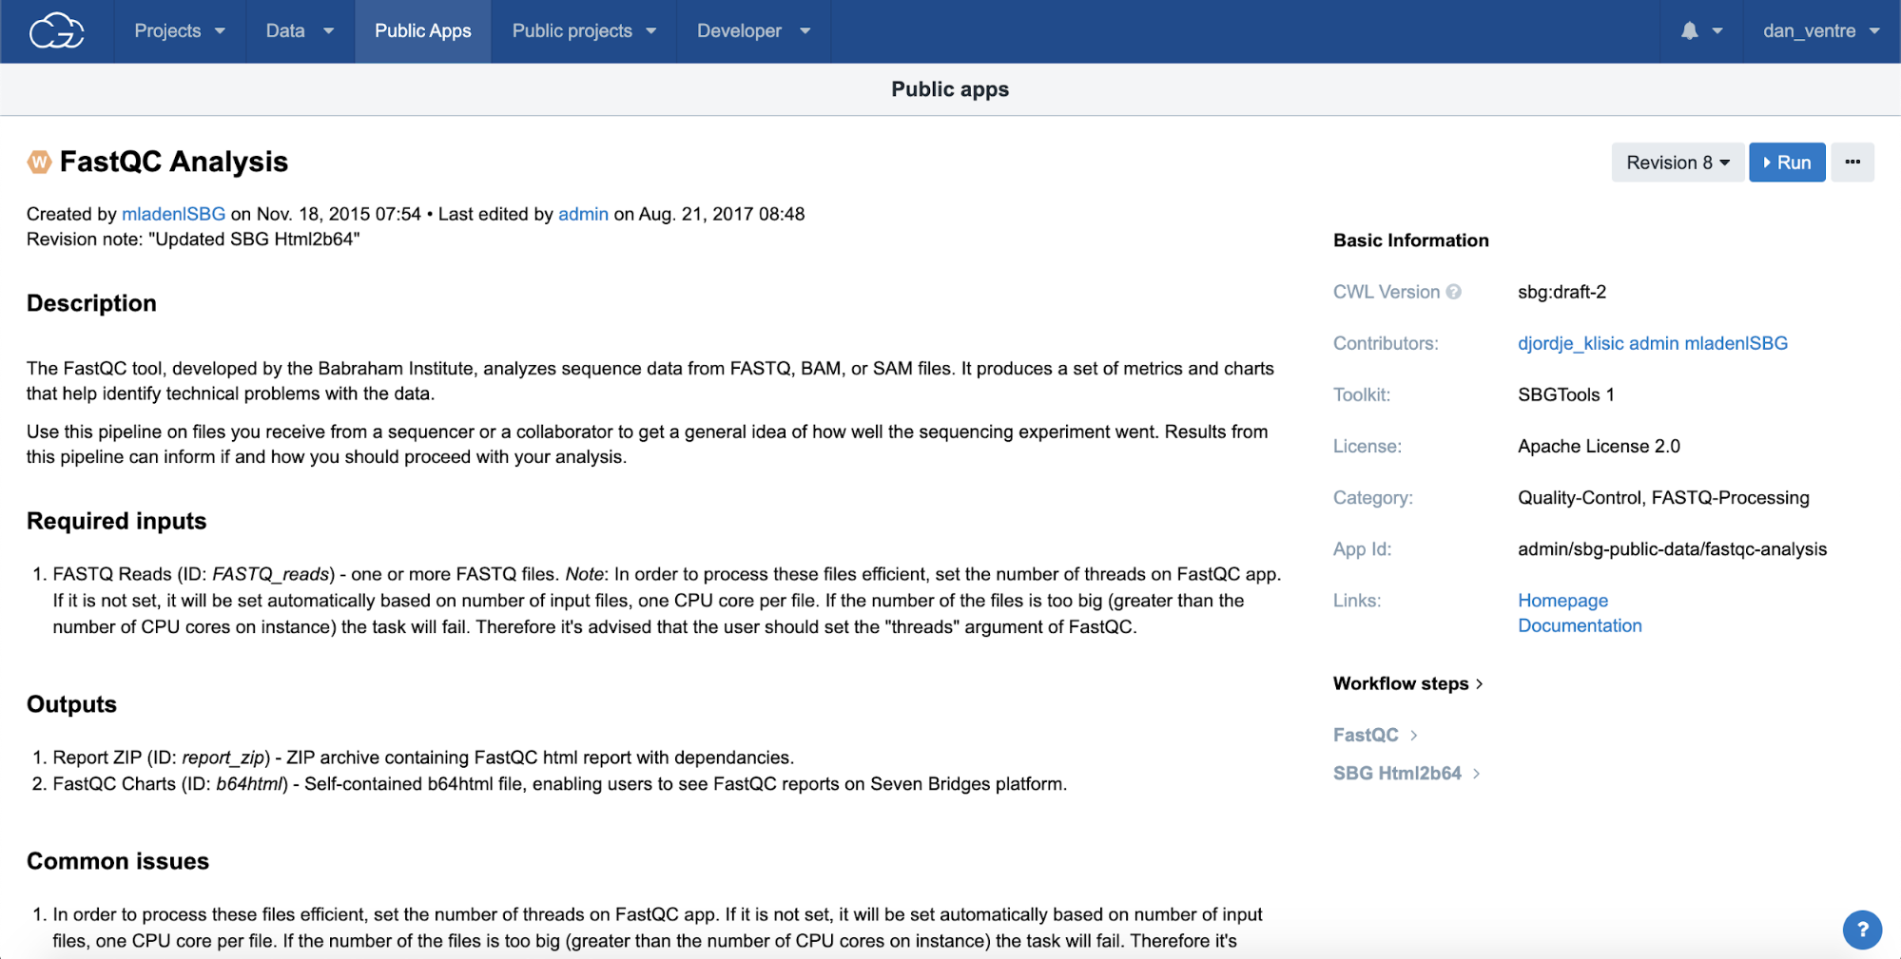This screenshot has width=1901, height=959.
Task: Open the admin editor profile link
Action: 583,214
